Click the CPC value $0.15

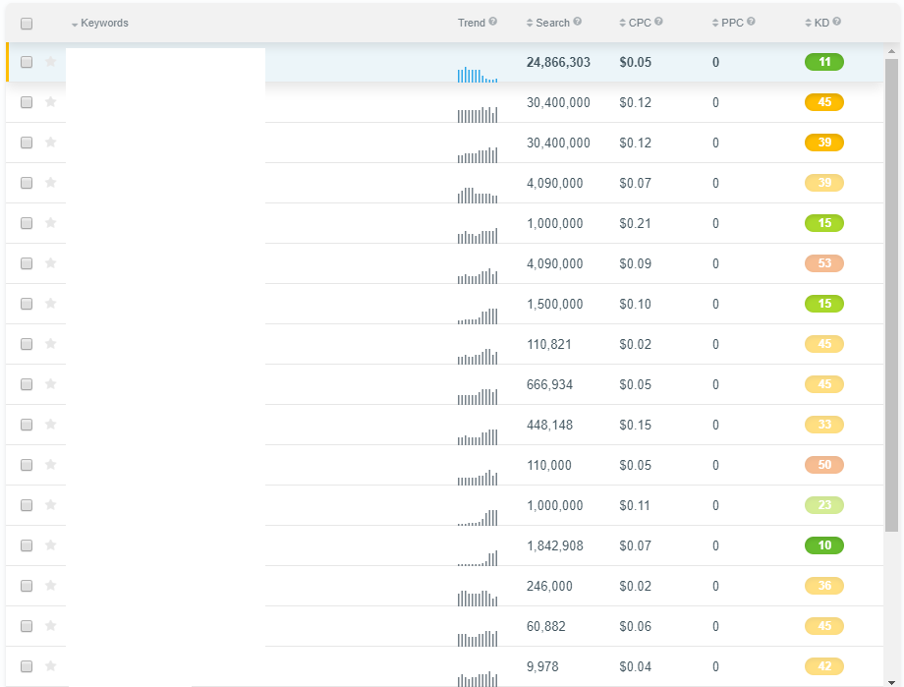(x=636, y=426)
